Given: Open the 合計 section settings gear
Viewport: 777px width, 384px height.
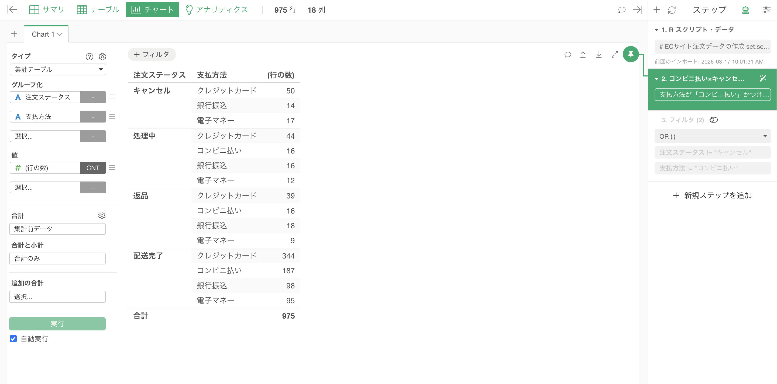Looking at the screenshot, I should 102,215.
